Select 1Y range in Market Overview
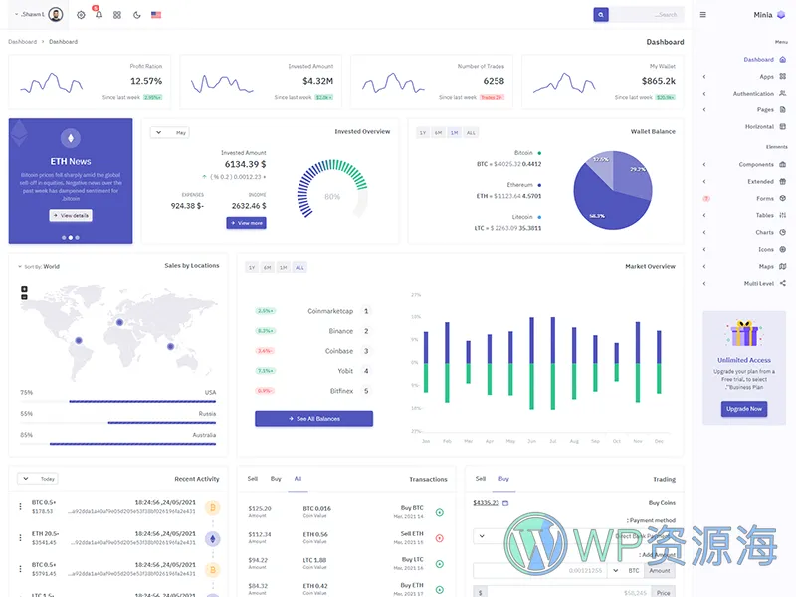Image resolution: width=796 pixels, height=597 pixels. [x=252, y=267]
